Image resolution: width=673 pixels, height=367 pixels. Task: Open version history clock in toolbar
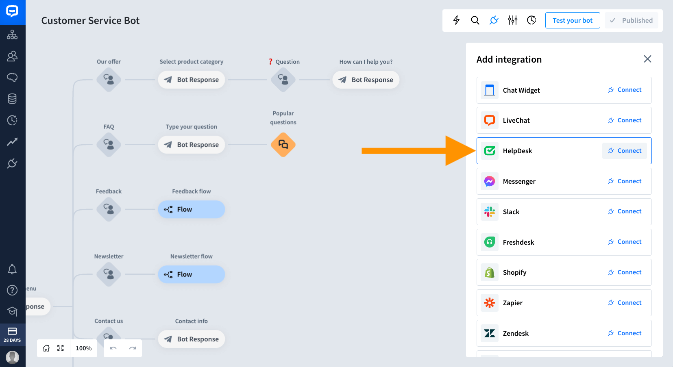(x=531, y=20)
